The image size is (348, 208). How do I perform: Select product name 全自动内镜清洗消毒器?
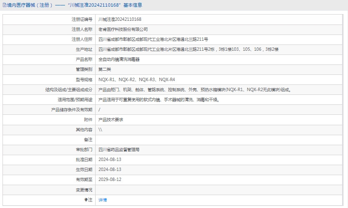(119, 59)
